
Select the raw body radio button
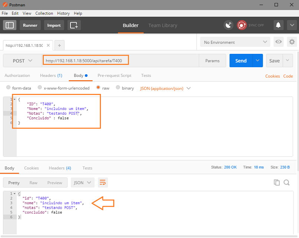[98, 87]
